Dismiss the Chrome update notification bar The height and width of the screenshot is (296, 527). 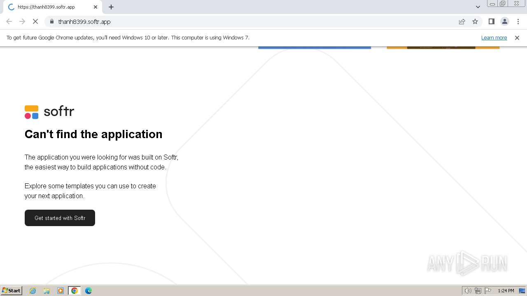tap(517, 38)
